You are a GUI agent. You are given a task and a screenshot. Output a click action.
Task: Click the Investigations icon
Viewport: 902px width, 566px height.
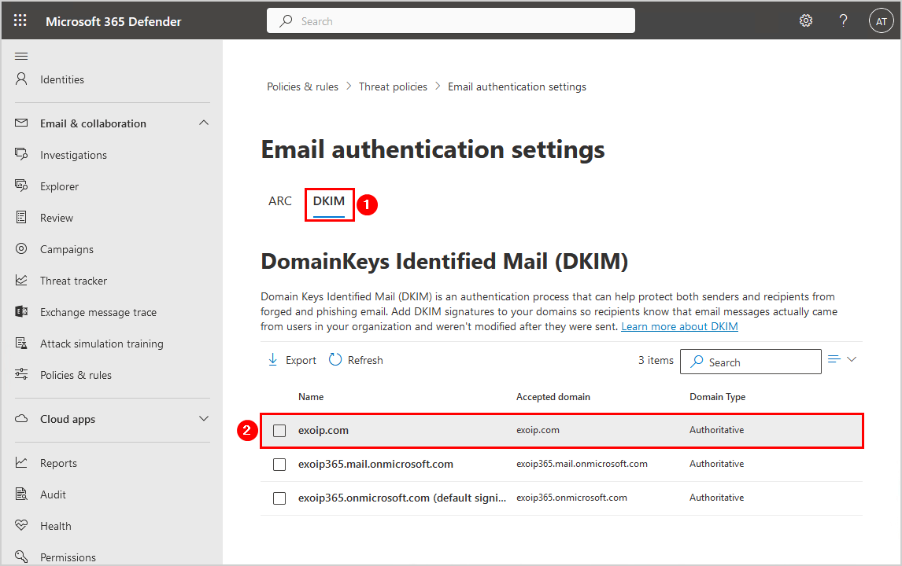click(x=21, y=155)
